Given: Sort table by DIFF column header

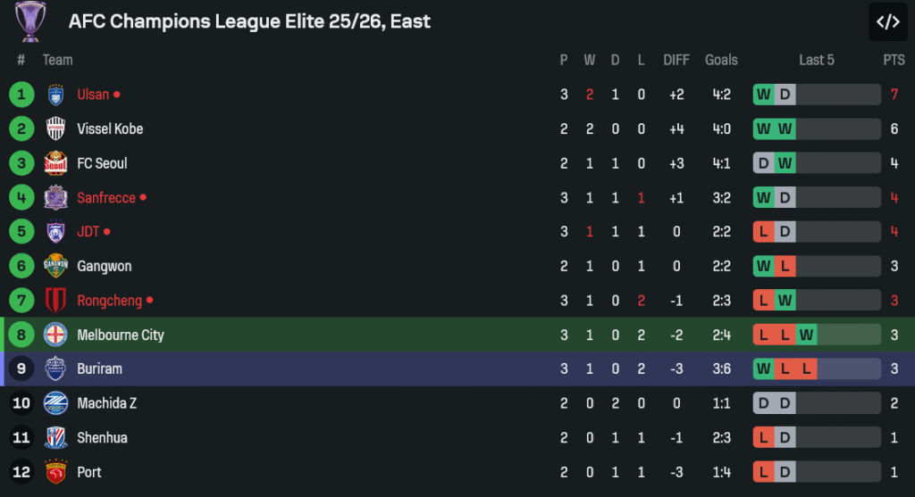Looking at the screenshot, I should (x=676, y=60).
